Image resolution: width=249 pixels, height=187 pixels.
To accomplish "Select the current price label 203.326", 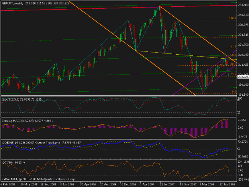I will click(x=243, y=77).
